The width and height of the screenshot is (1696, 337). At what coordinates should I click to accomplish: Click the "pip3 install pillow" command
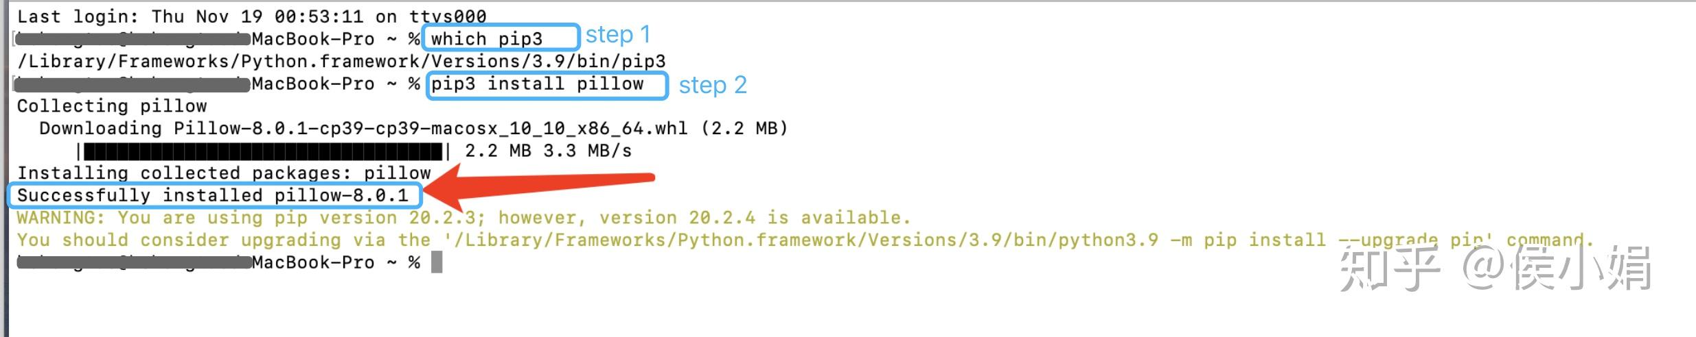[x=537, y=84]
